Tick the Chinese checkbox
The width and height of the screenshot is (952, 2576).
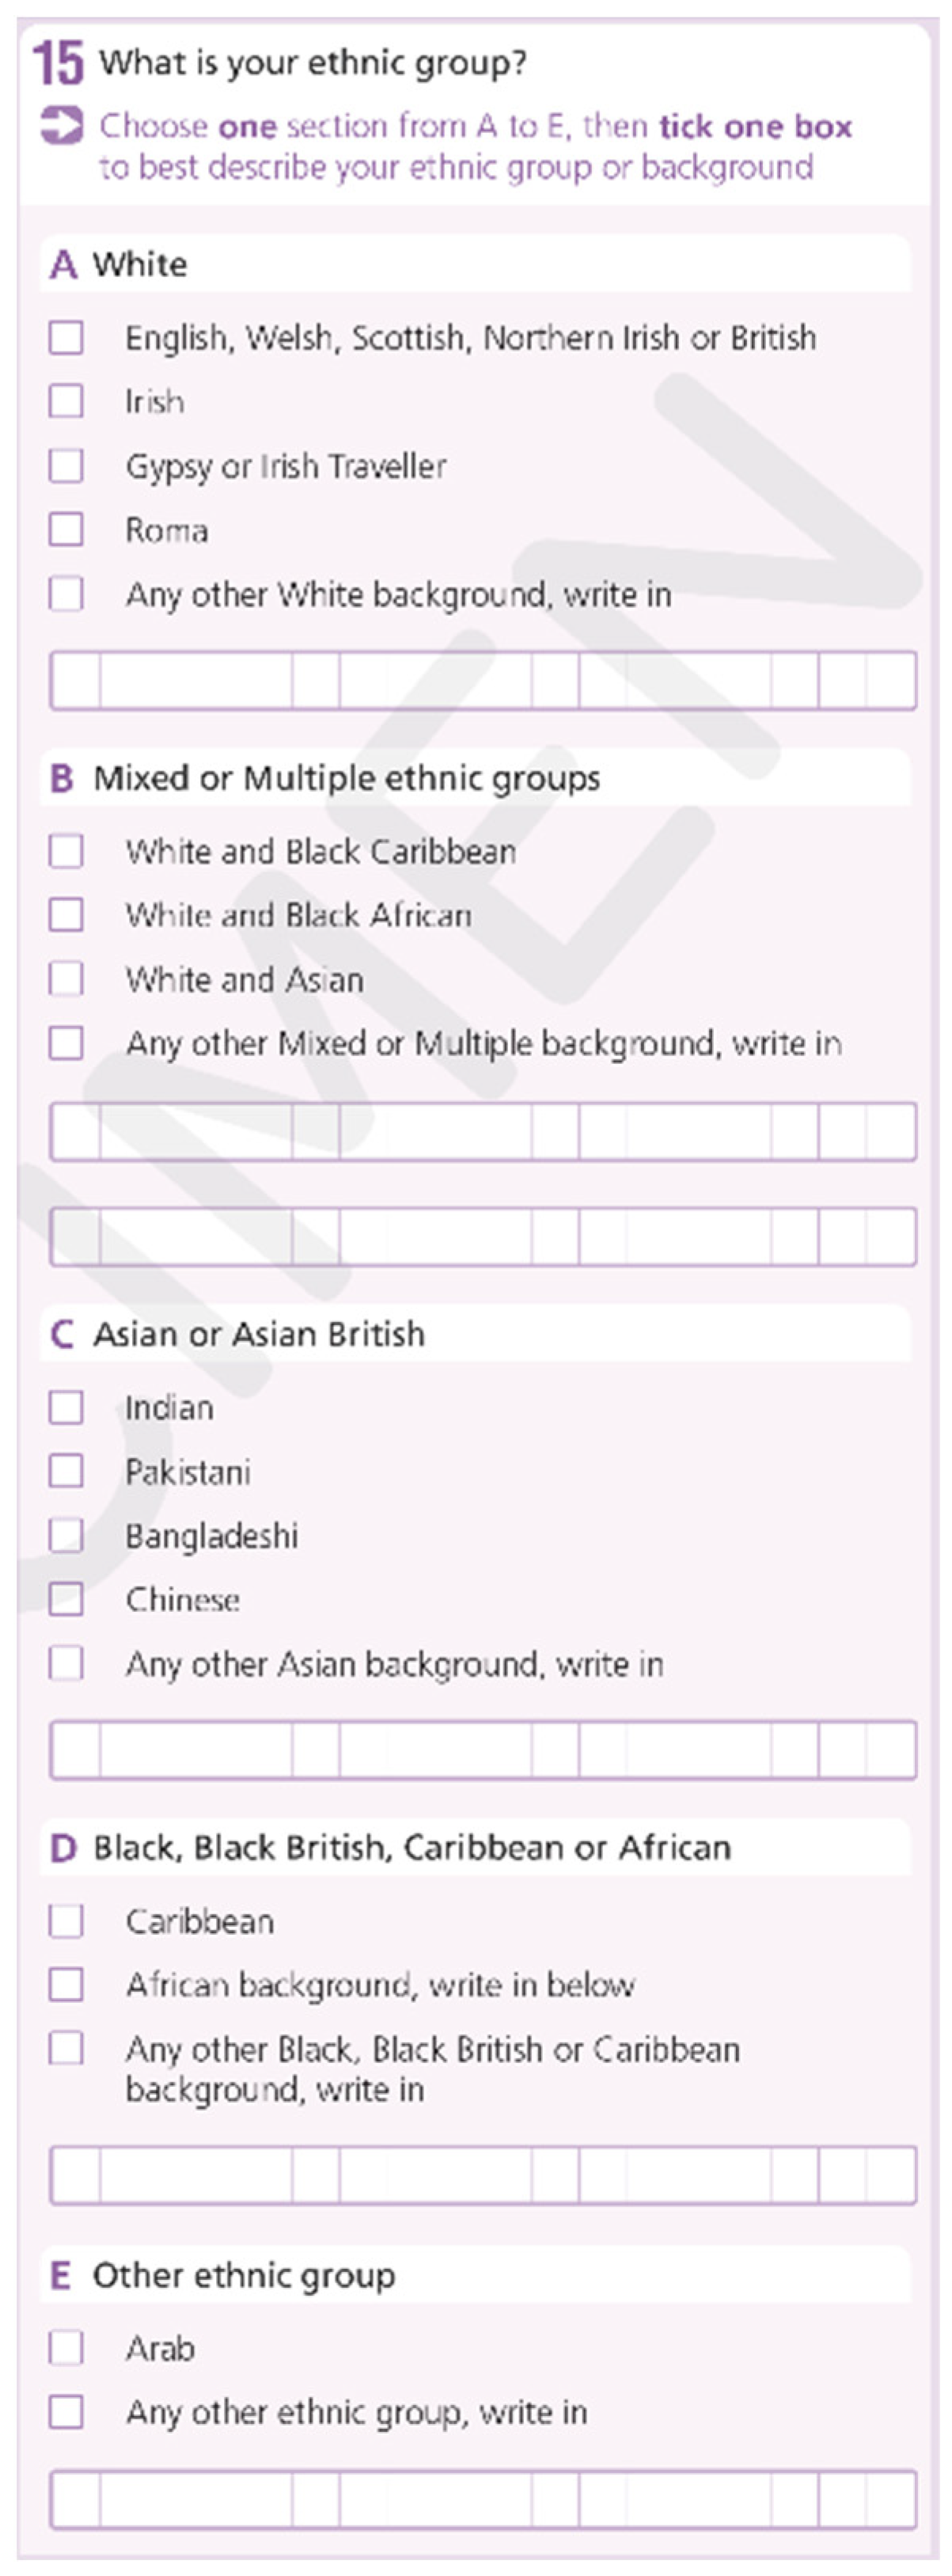66,1600
